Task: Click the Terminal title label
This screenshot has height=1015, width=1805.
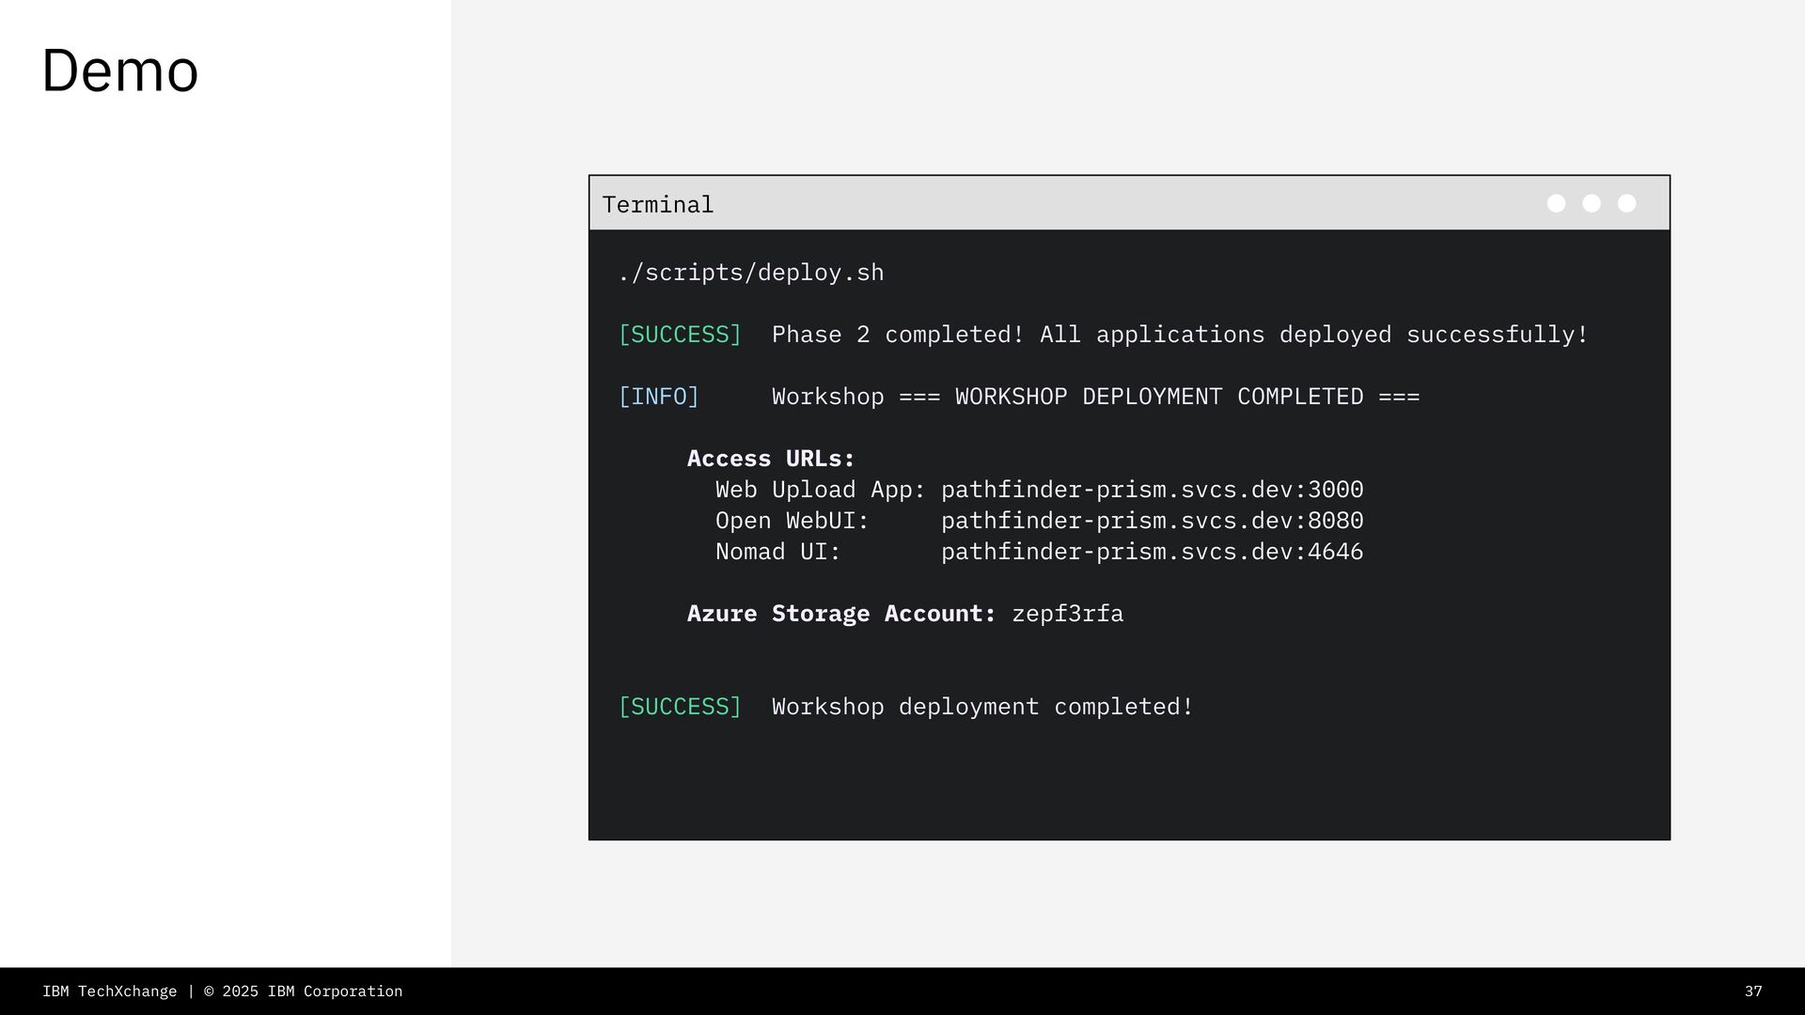Action: (658, 205)
